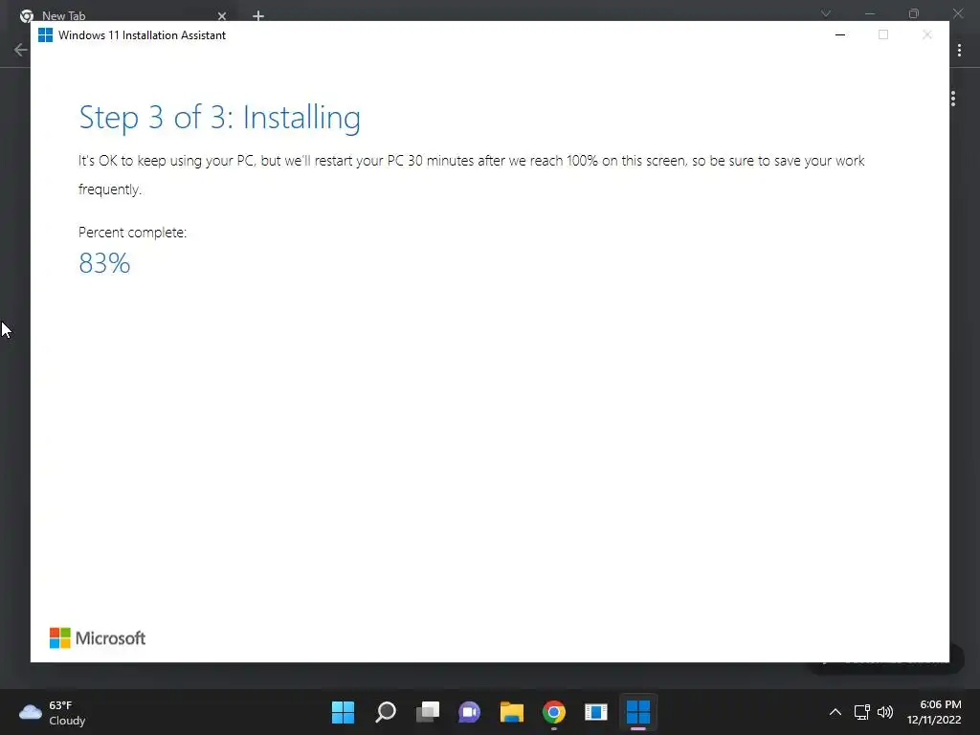Close the Chrome New Tab
This screenshot has width=980, height=735.
point(222,15)
